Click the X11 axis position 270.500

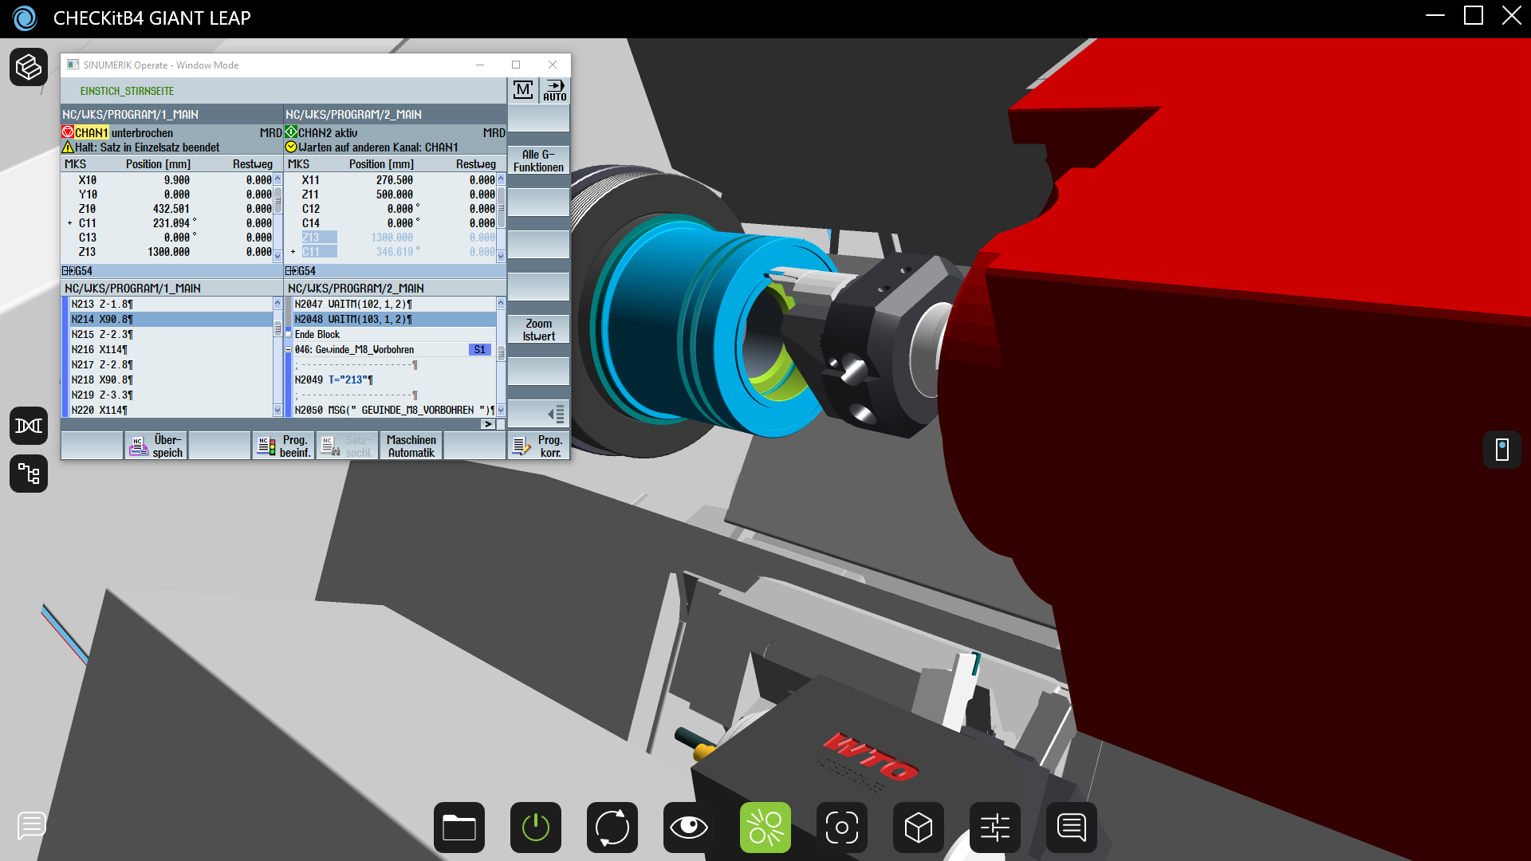pyautogui.click(x=395, y=180)
